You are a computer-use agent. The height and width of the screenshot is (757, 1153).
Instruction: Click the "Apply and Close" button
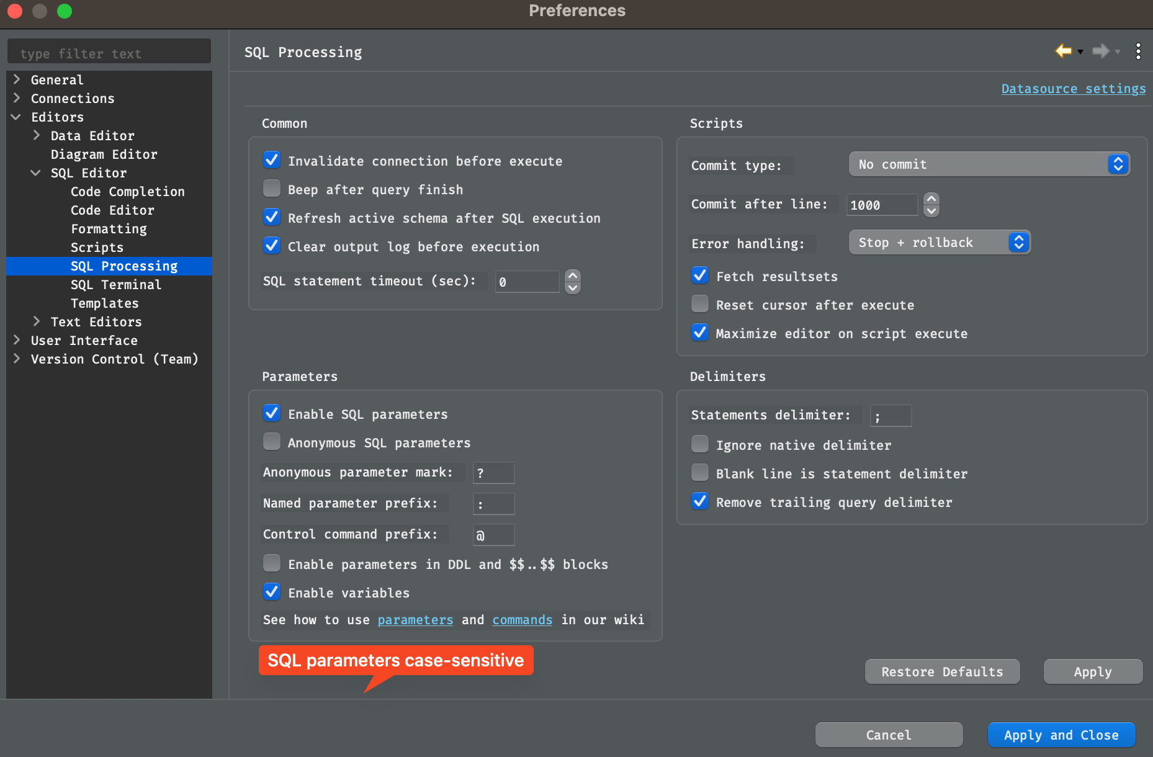point(1061,735)
